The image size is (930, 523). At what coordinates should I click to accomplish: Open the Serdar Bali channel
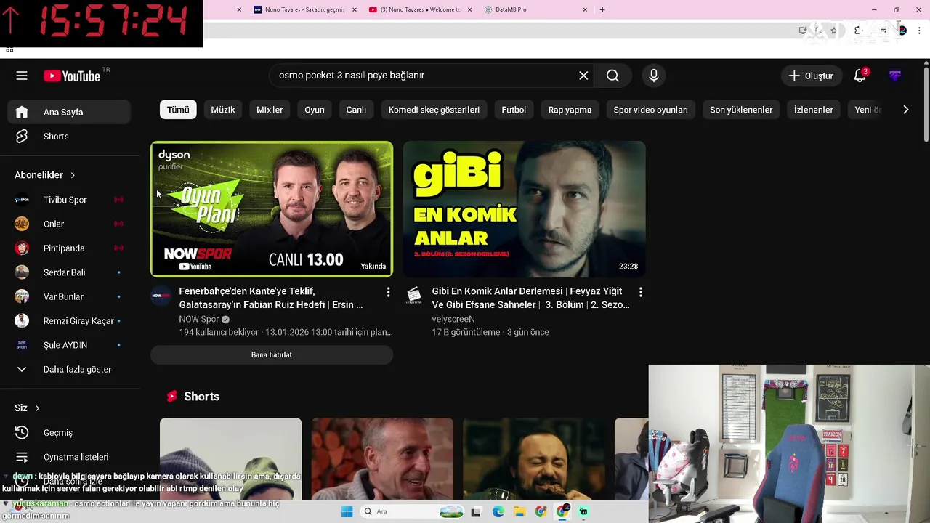point(69,272)
